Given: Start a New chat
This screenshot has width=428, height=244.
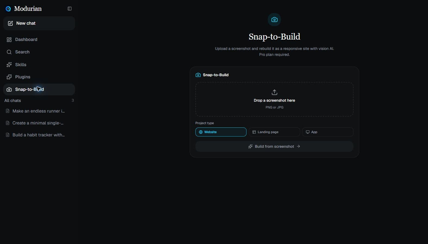Looking at the screenshot, I should (39, 23).
